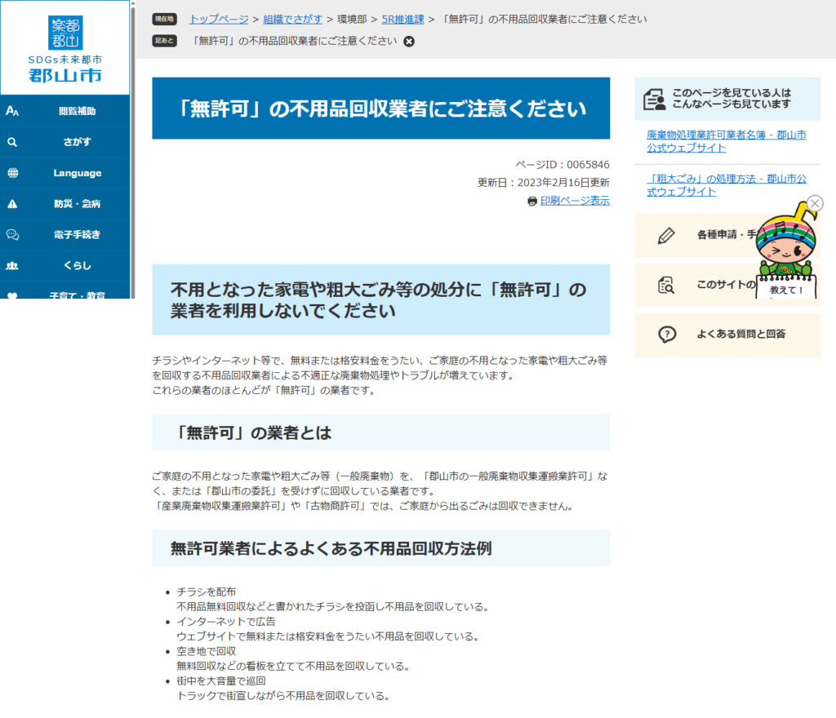Click the 郡山市 city logo
Viewport: 836px width, 718px height.
[x=64, y=49]
